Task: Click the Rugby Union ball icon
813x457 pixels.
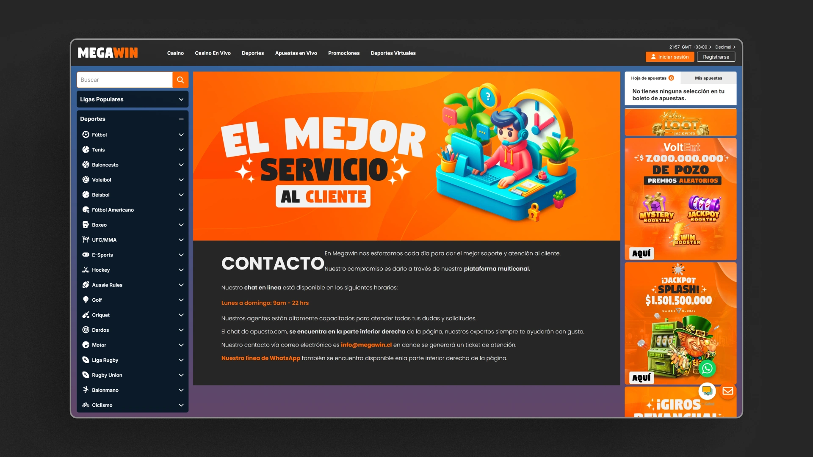Action: (x=86, y=375)
